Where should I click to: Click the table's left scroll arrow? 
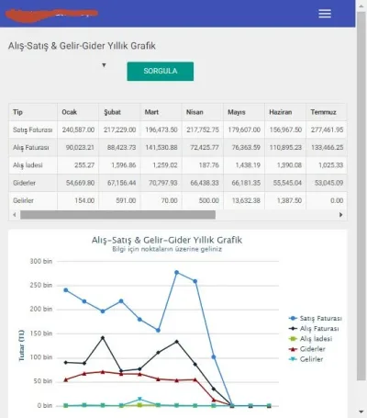[x=15, y=215]
